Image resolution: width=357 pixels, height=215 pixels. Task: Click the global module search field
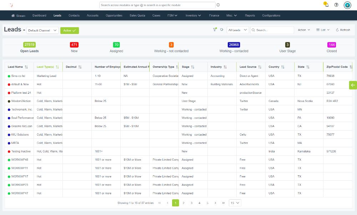coord(157,5)
